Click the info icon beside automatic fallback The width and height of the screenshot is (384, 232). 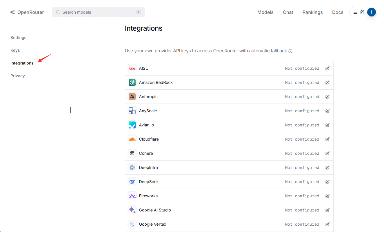tap(290, 51)
